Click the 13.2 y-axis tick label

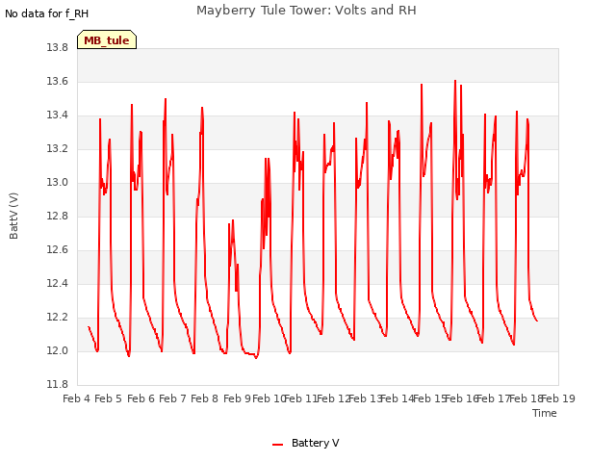coord(58,149)
